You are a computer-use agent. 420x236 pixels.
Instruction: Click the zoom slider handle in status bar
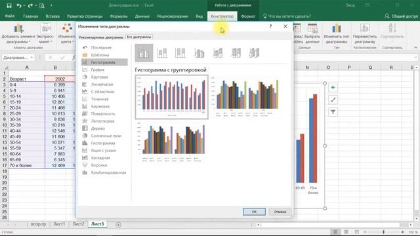point(383,231)
